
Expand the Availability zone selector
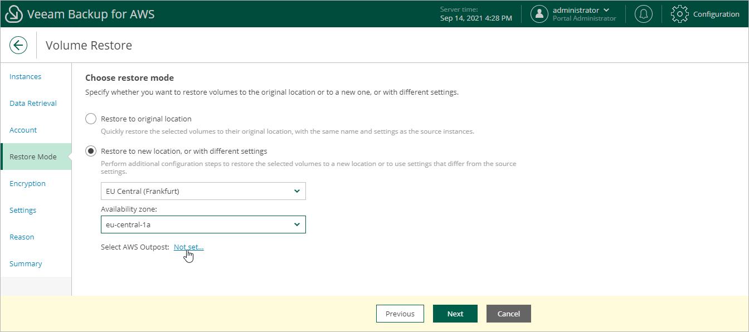tap(203, 224)
